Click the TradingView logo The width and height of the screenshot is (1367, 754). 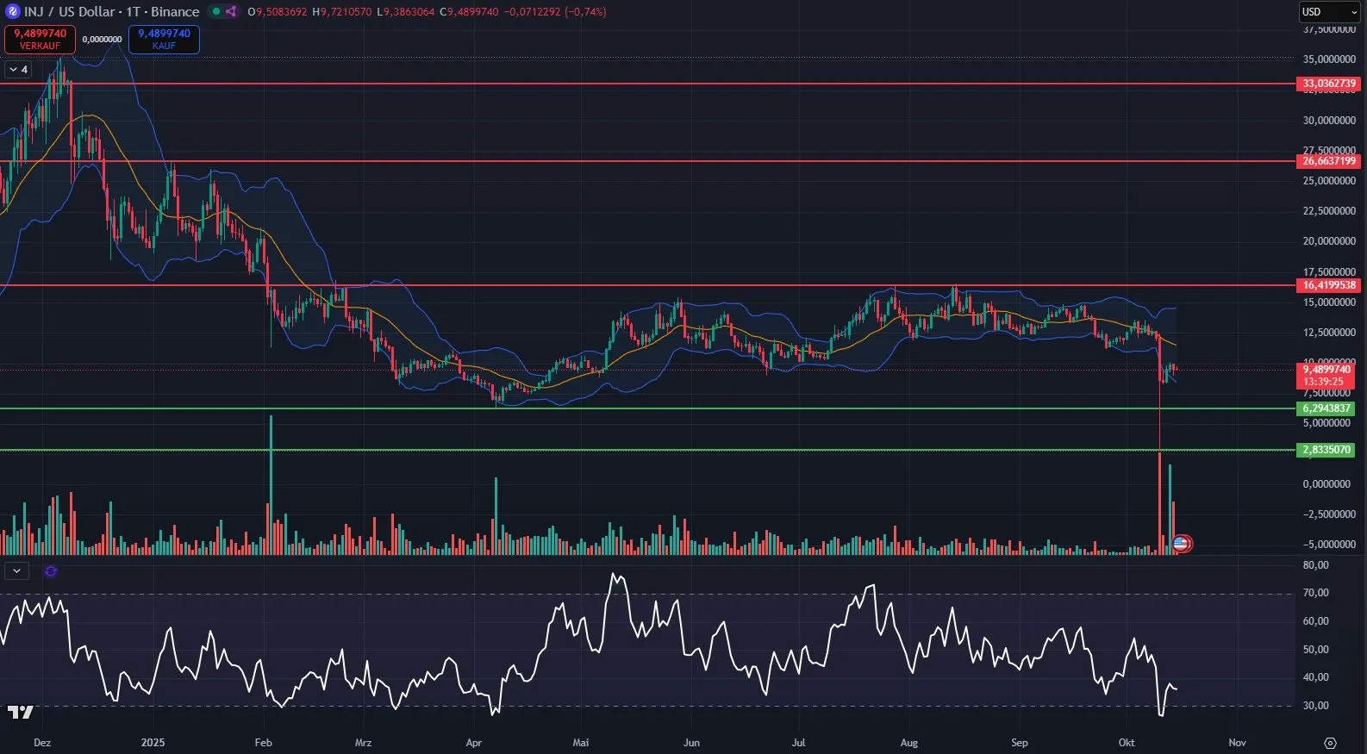20,712
